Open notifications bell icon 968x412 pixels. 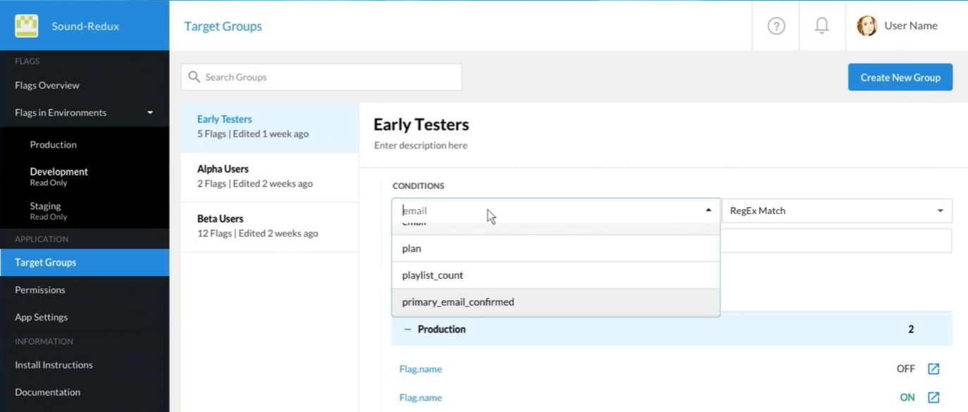pyautogui.click(x=822, y=26)
